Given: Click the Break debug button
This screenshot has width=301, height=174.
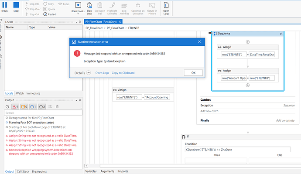Looking at the screenshot, I should [x=5, y=7].
